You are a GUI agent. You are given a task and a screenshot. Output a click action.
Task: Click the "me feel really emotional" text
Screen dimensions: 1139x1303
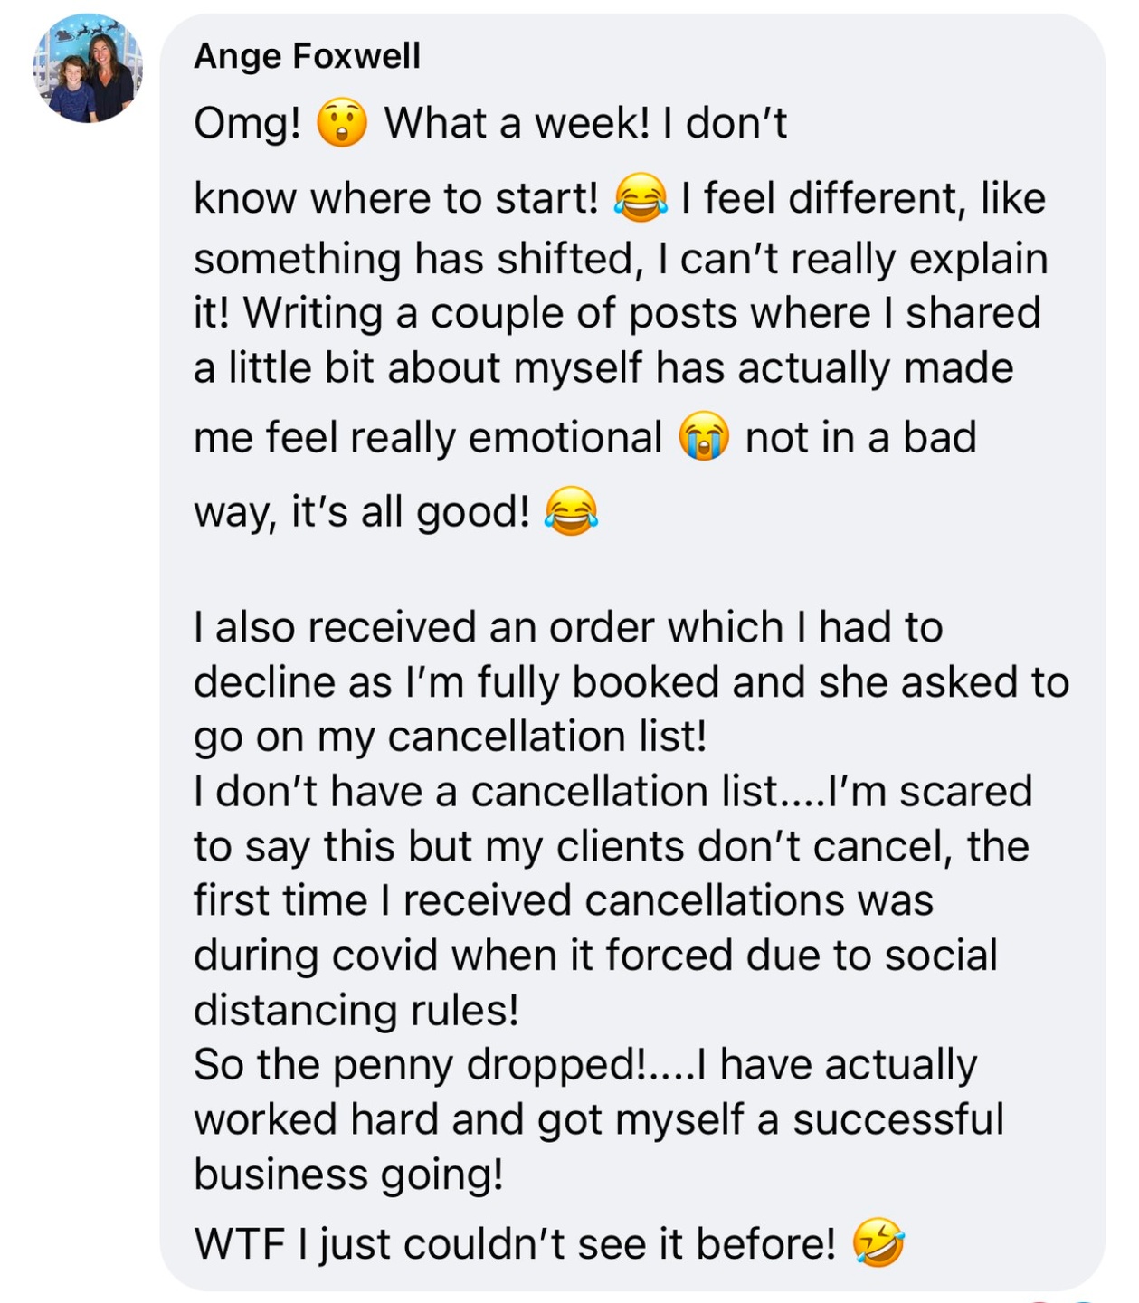coord(428,438)
